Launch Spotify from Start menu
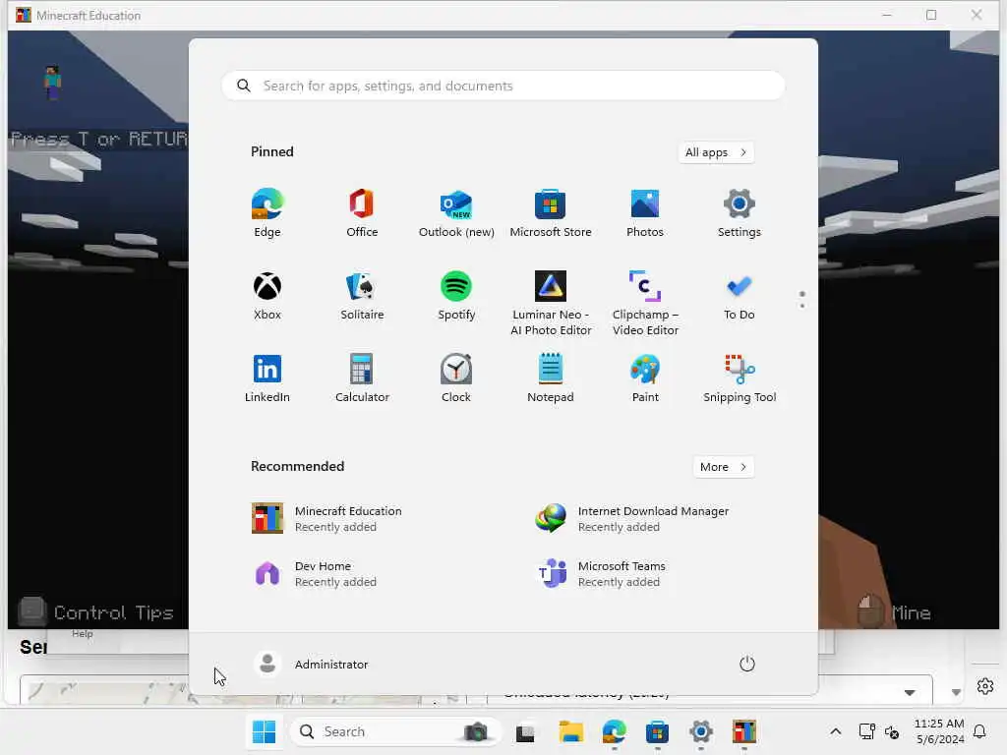1007x755 pixels. click(x=456, y=296)
